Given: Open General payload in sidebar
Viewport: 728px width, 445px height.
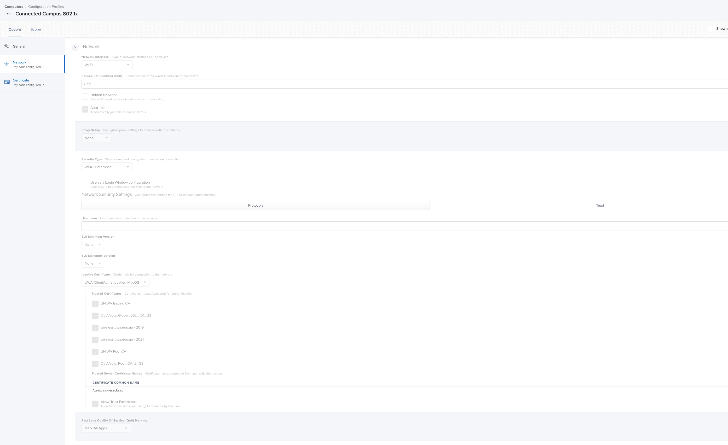Looking at the screenshot, I should tap(32, 46).
